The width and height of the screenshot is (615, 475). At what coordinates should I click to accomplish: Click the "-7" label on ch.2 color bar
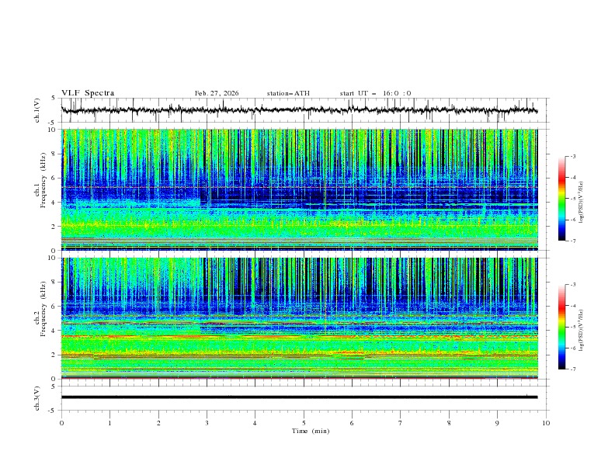coord(573,369)
